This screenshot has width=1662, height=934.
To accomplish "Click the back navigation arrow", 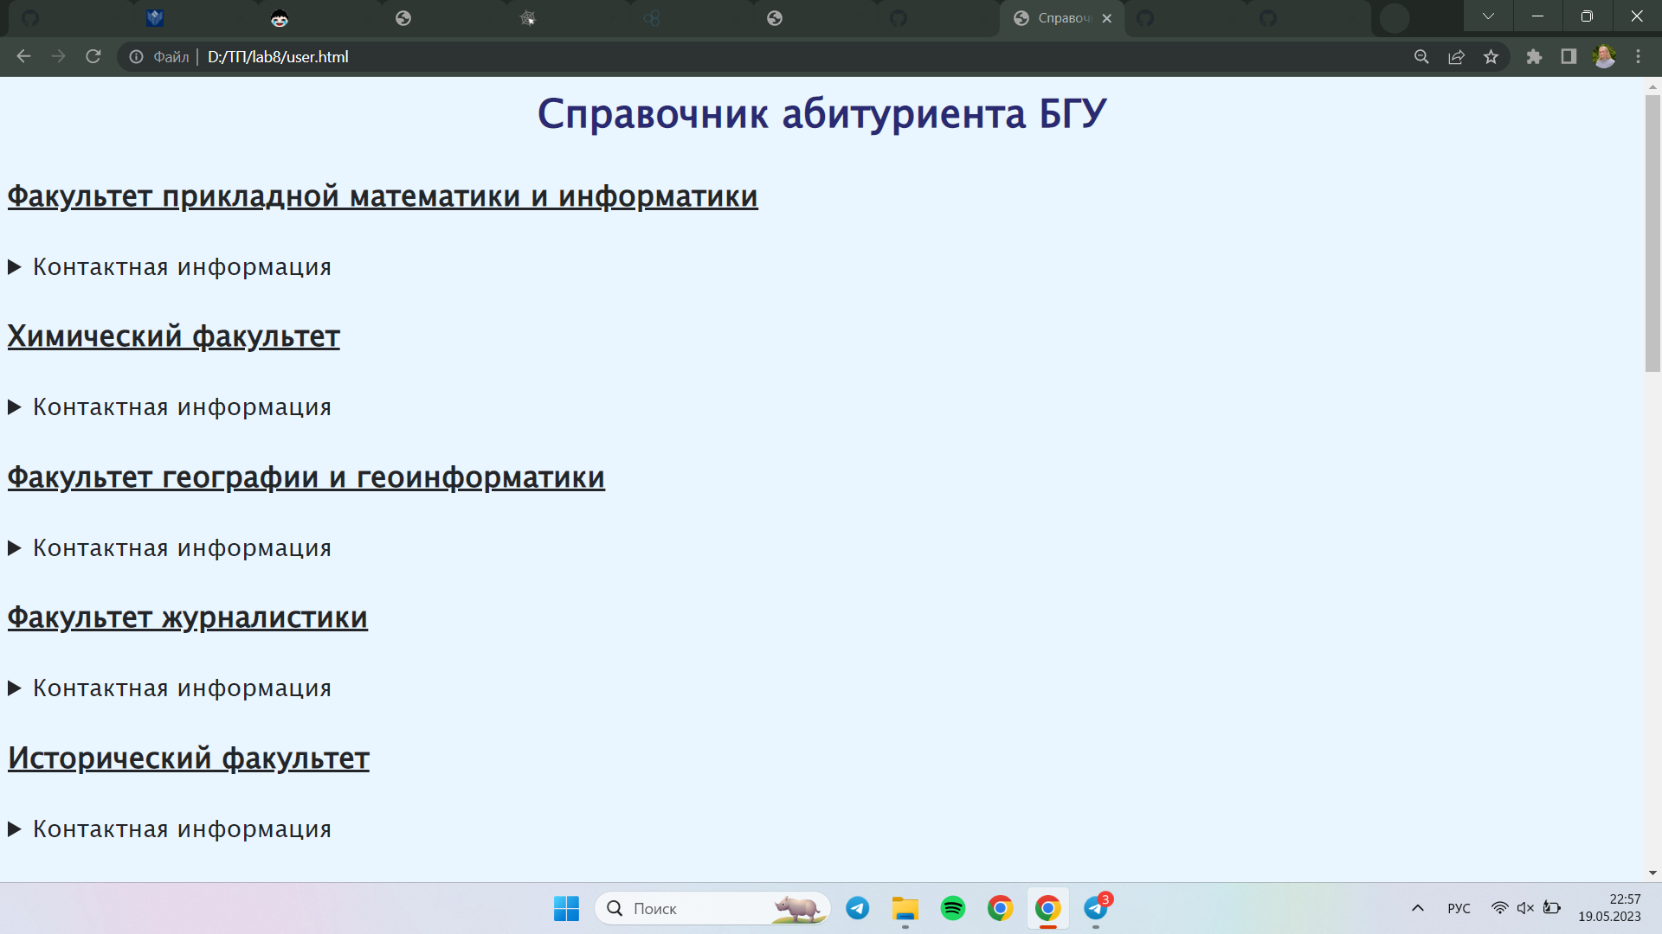I will [23, 56].
